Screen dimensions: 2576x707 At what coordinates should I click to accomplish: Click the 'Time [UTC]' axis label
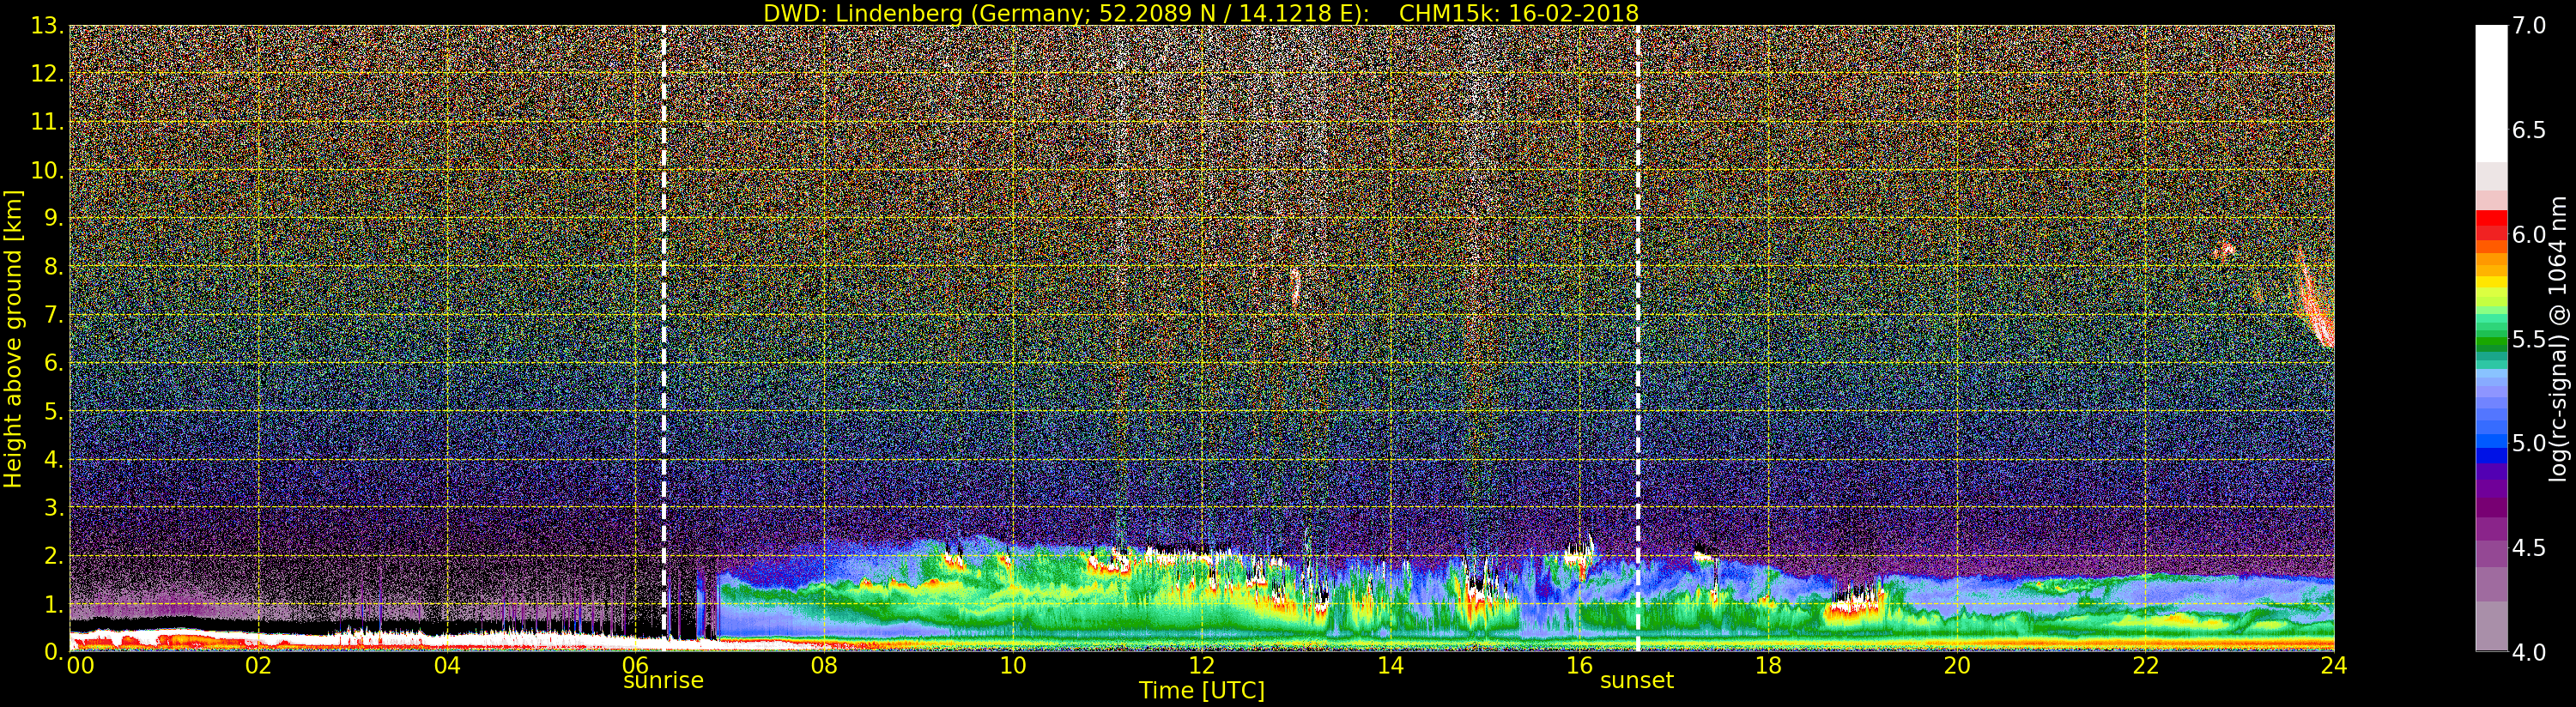click(x=1202, y=691)
